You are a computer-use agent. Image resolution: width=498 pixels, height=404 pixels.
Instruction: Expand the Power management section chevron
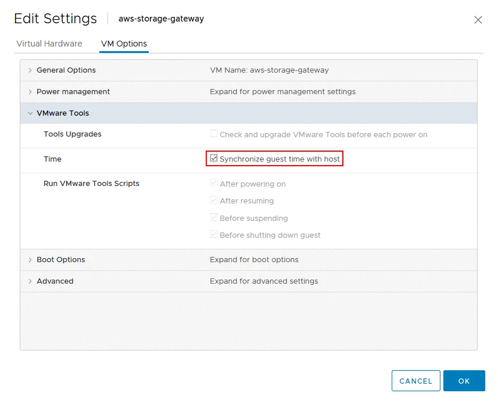(30, 92)
